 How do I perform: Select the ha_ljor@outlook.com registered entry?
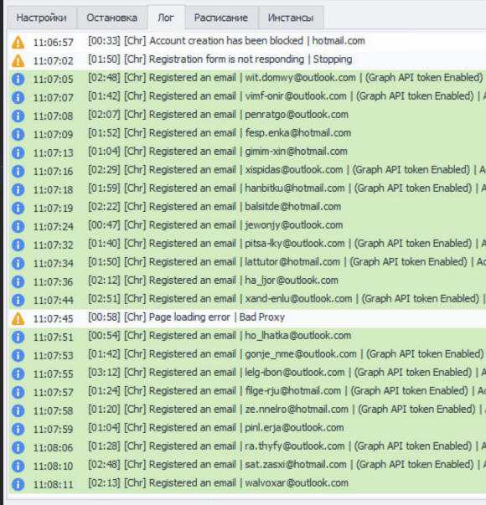(247, 281)
